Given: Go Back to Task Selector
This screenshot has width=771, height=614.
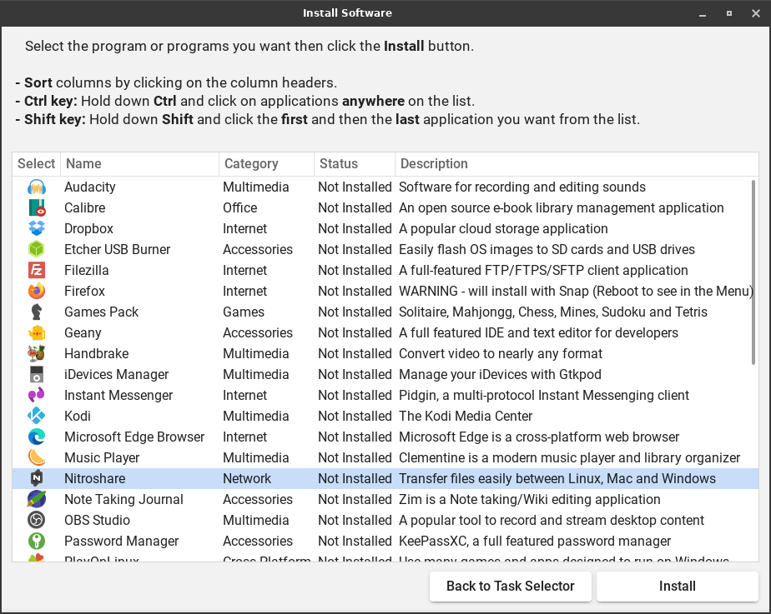Looking at the screenshot, I should [x=510, y=587].
